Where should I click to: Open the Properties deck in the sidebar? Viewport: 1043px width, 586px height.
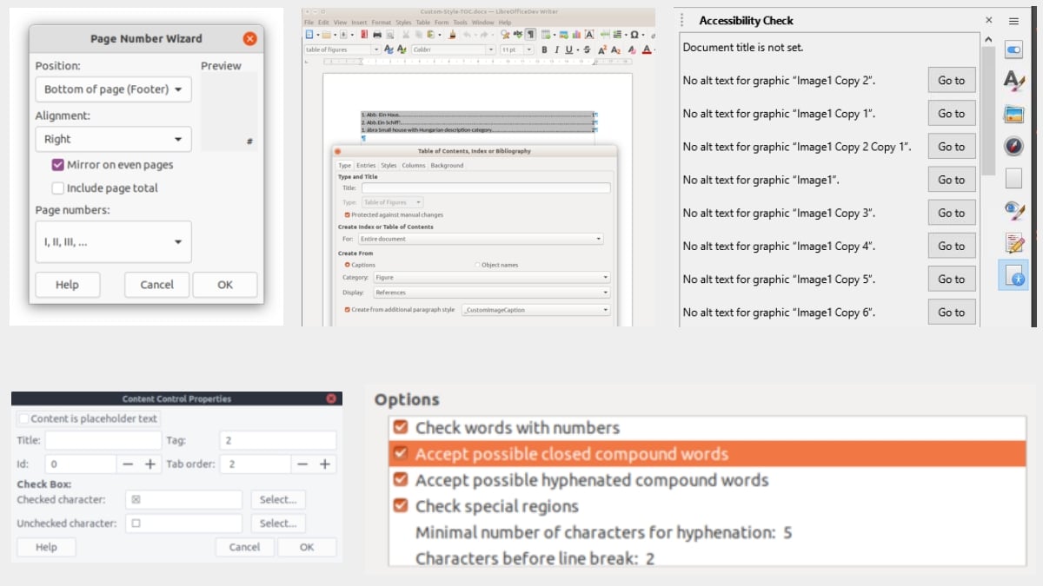tap(1013, 50)
